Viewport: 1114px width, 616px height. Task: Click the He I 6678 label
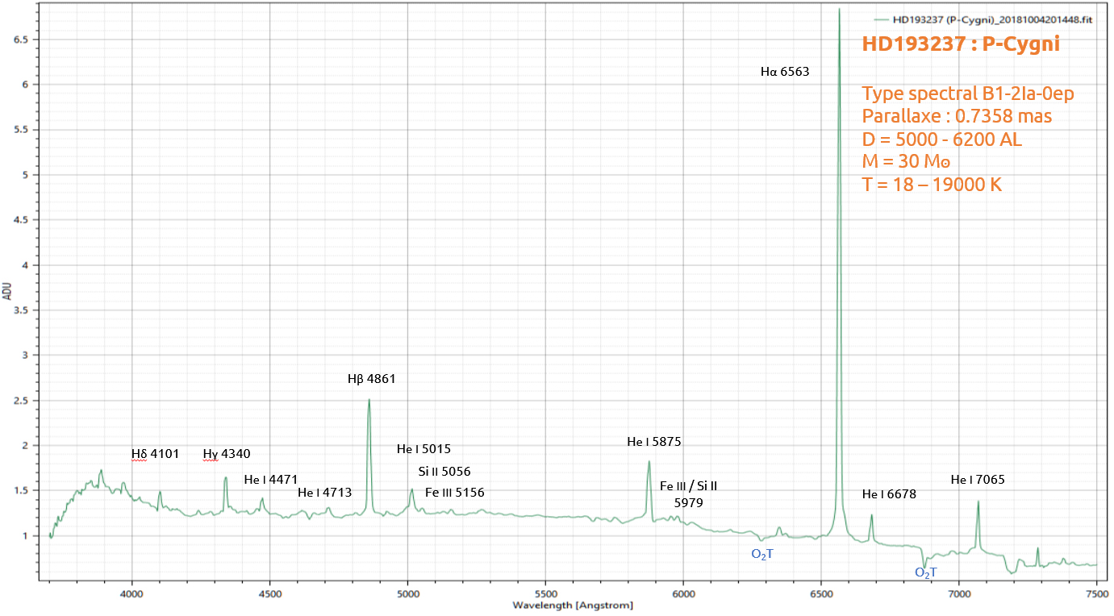point(889,494)
